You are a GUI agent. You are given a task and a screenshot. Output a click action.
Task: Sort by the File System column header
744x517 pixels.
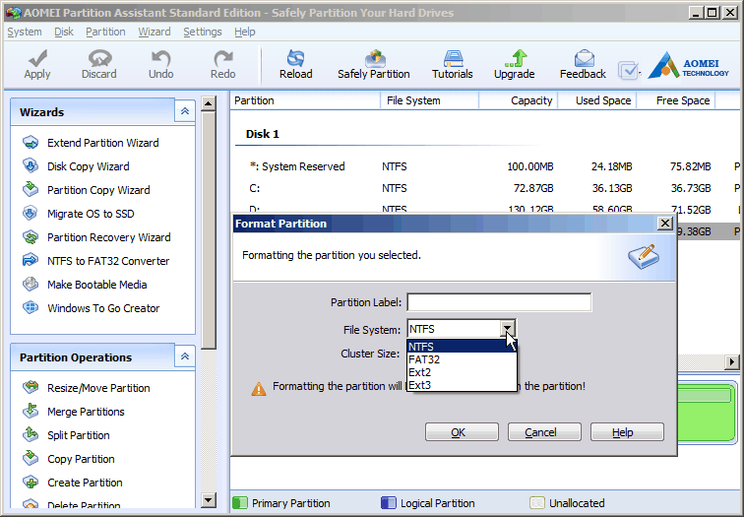pyautogui.click(x=430, y=100)
